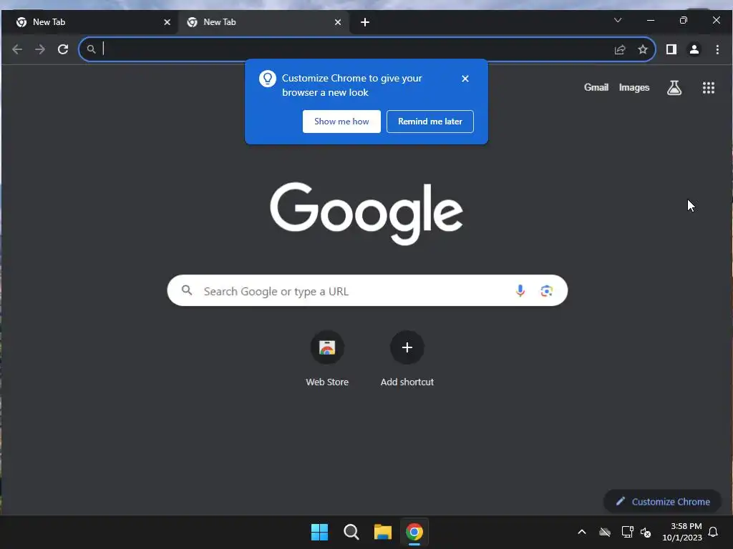
Task: Open Chrome's three-dot menu
Action: point(717,49)
